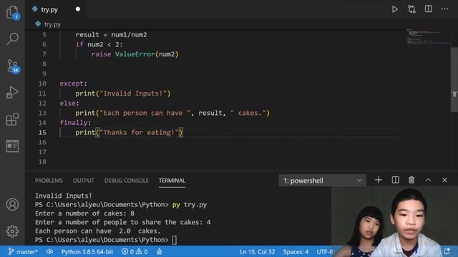Click the minimap code overview

(x=428, y=36)
